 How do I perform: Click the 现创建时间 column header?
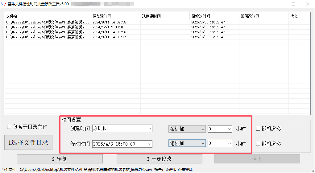coord(165,16)
